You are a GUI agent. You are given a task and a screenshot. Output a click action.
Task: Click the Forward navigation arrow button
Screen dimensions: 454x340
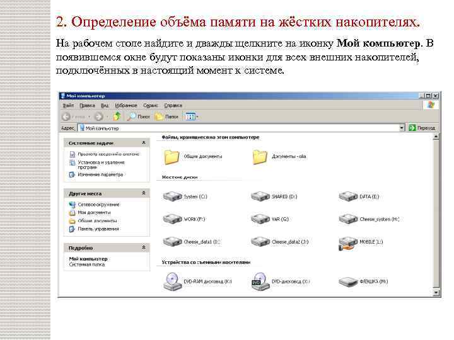point(99,116)
